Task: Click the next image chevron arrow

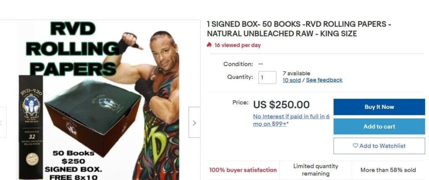Action: (194, 123)
